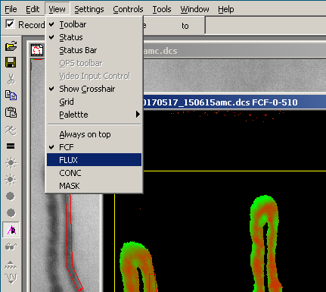Screen dimensions: 326x292
Task: Click the eyeglasses icon
Action: (11, 246)
